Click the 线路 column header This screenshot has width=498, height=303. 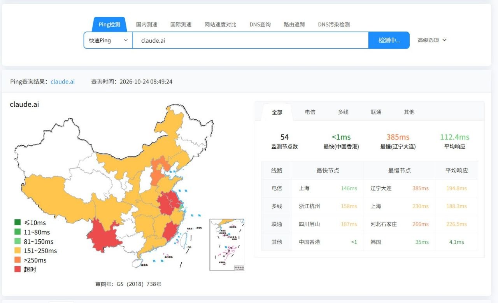point(277,170)
